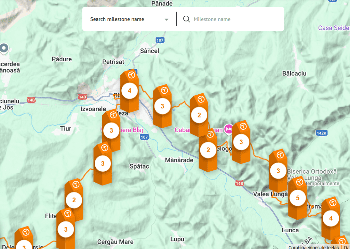Click the 'Lupu' village label
Screen dimensions: 350x249
177,239
